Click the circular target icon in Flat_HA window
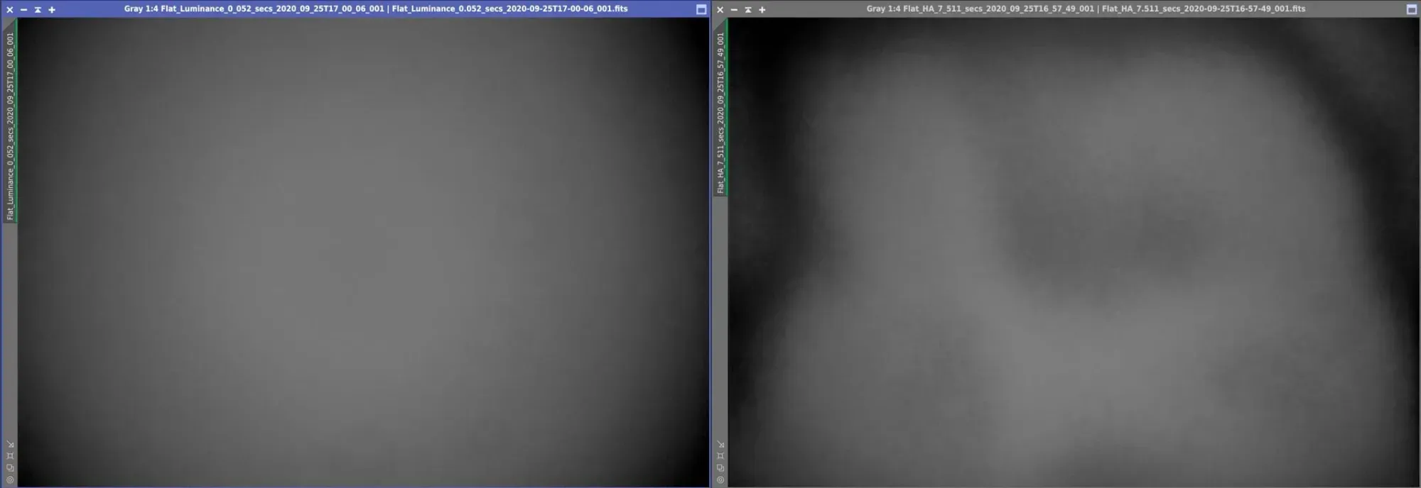Image resolution: width=1421 pixels, height=488 pixels. click(720, 480)
